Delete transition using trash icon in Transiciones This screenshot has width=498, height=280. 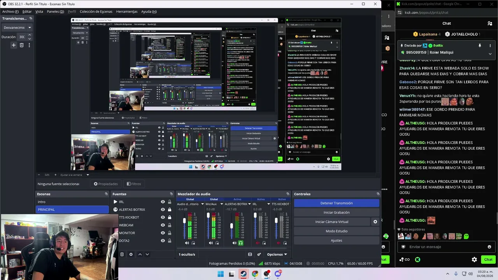click(22, 45)
